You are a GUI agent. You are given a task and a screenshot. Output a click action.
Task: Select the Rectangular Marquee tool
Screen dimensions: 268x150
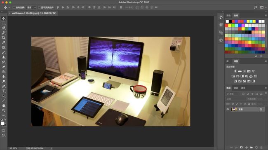pos(3,23)
